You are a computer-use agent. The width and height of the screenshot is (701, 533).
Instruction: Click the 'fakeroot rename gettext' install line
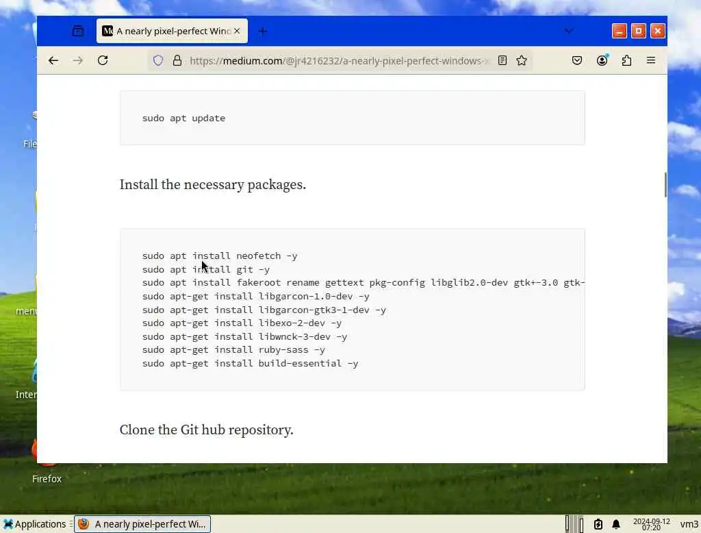coord(364,283)
